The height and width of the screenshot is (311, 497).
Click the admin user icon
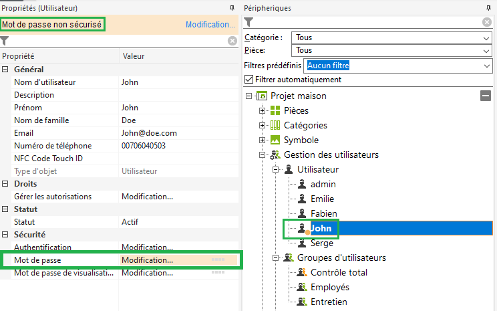coord(302,185)
